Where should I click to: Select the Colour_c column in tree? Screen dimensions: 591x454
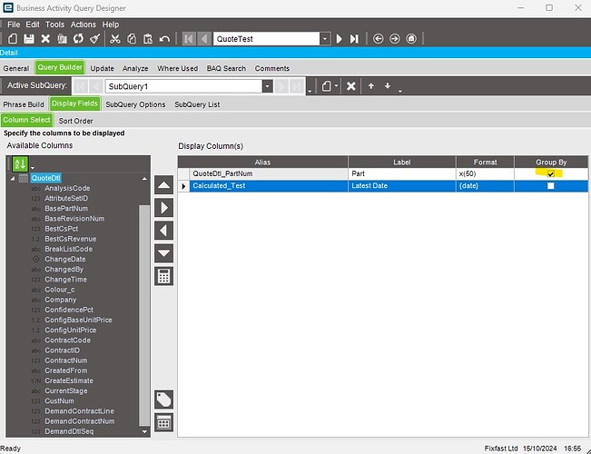[60, 290]
